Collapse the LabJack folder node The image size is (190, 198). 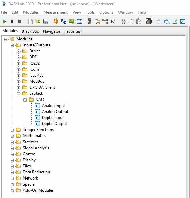click(x=19, y=94)
